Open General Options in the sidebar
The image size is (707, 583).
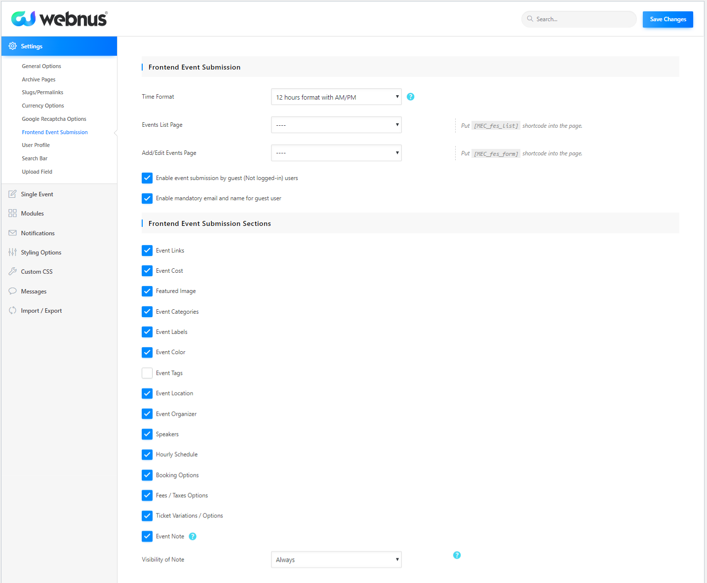coord(41,66)
